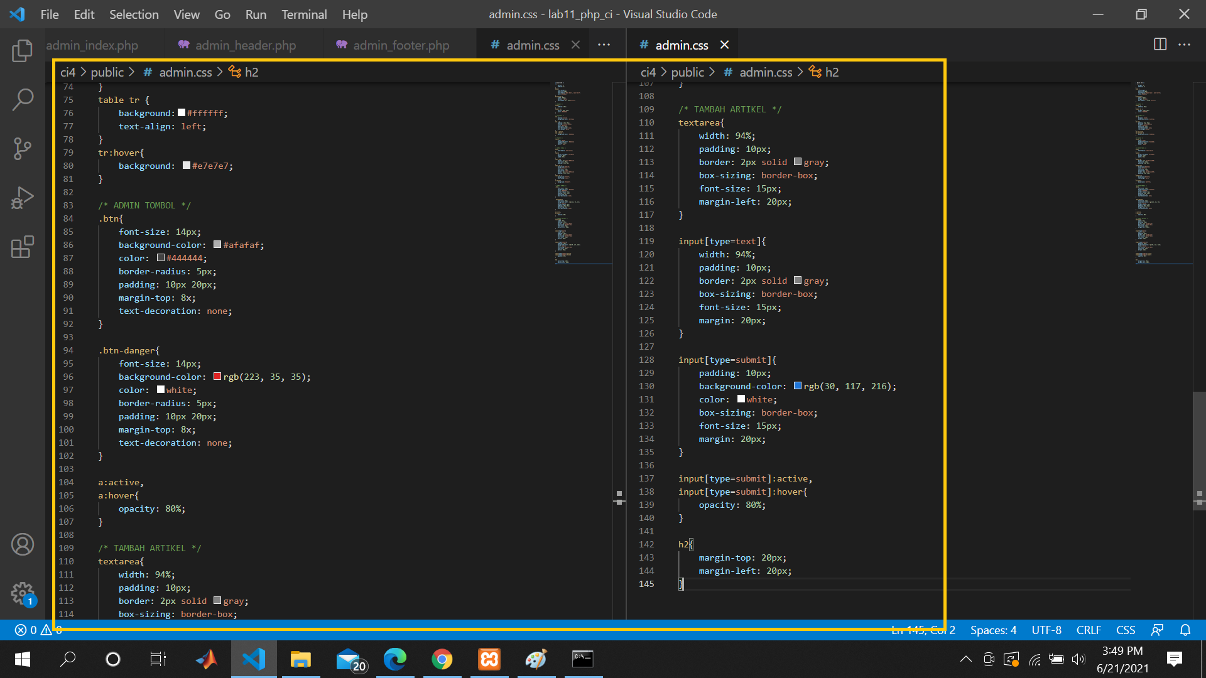Click the white color swatch on line 97

[160, 390]
